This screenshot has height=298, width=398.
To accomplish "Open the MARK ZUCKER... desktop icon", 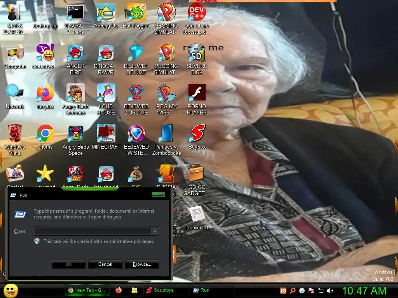I will pyautogui.click(x=15, y=19).
